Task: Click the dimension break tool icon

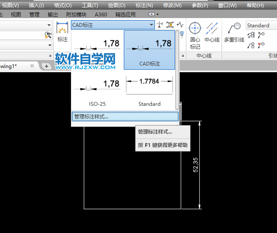Action: [x=160, y=25]
